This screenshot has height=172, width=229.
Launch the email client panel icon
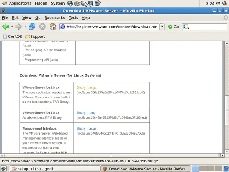(x=77, y=3)
